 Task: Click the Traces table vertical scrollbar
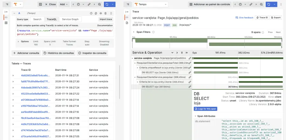pos(119,82)
